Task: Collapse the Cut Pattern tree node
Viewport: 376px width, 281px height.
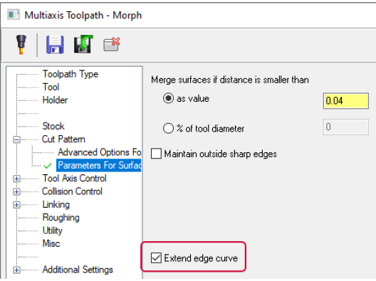Action: 17,139
